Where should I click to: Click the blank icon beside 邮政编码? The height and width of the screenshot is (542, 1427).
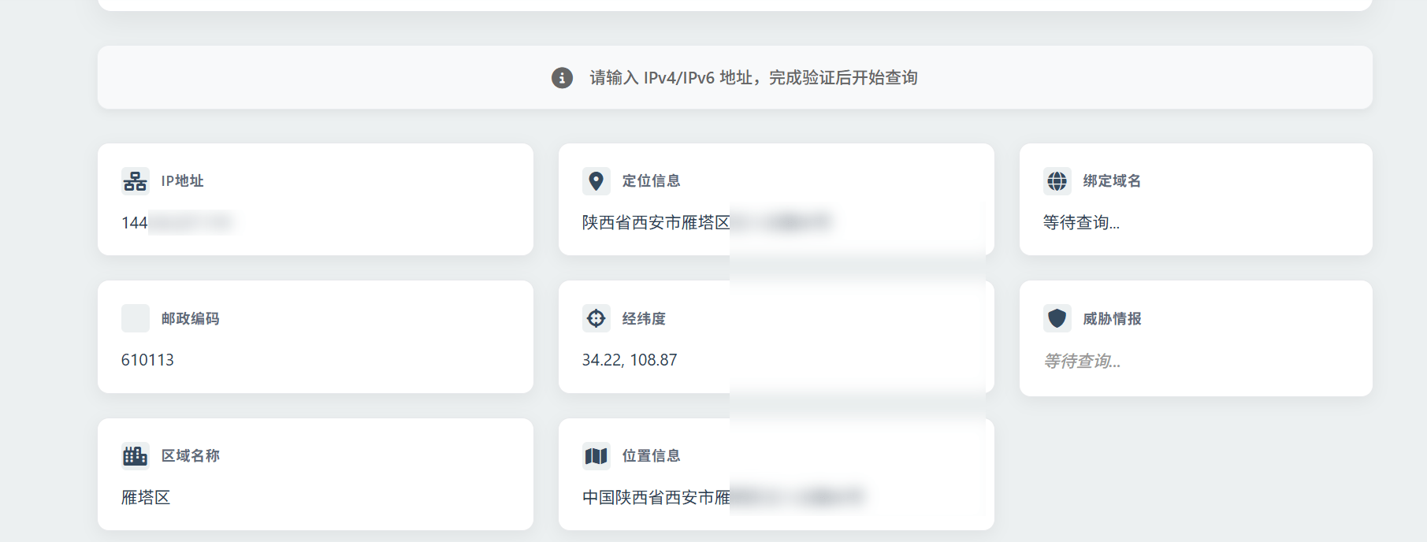[136, 318]
